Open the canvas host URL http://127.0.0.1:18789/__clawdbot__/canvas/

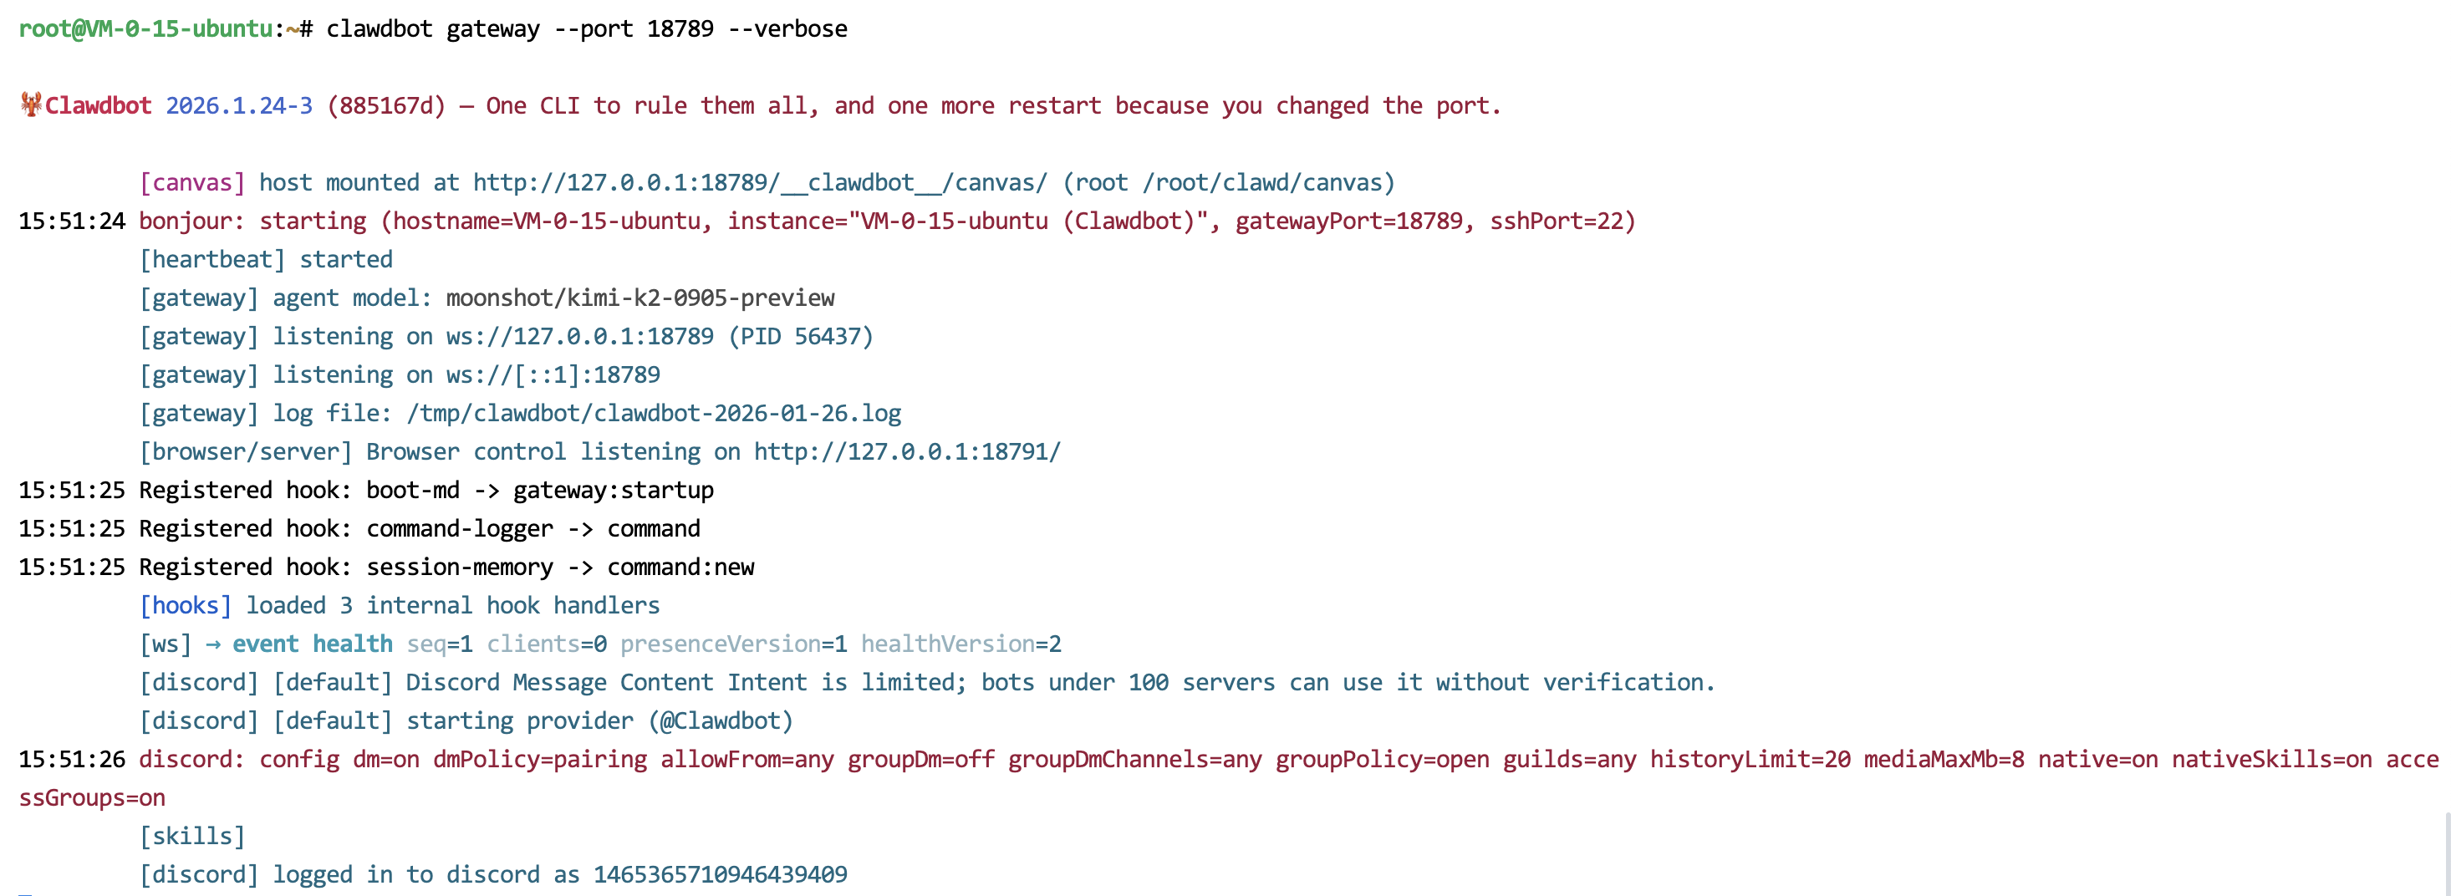(760, 182)
